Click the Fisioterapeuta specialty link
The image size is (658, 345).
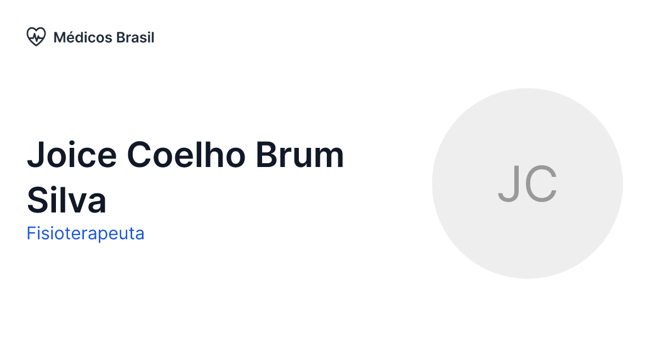[86, 234]
